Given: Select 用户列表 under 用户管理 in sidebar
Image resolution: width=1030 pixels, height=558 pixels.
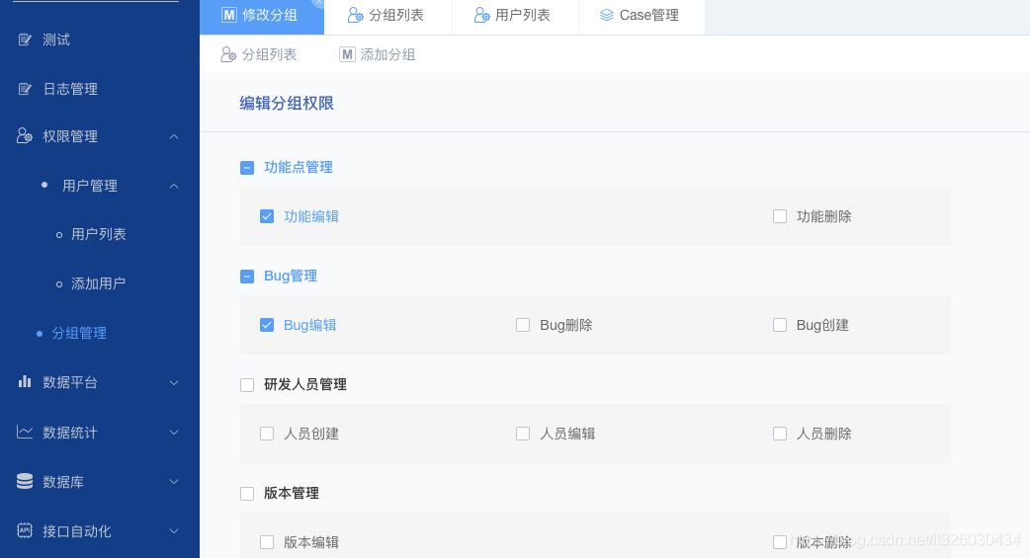Looking at the screenshot, I should pyautogui.click(x=100, y=234).
